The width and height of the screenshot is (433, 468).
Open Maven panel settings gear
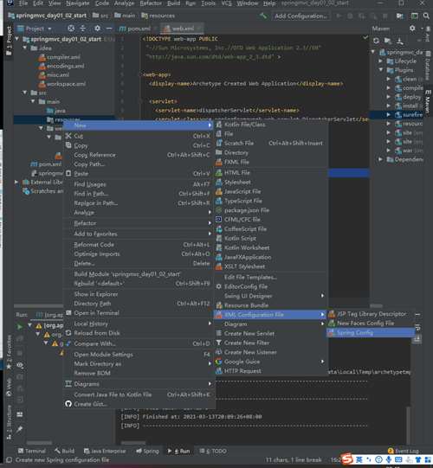pyautogui.click(x=412, y=29)
